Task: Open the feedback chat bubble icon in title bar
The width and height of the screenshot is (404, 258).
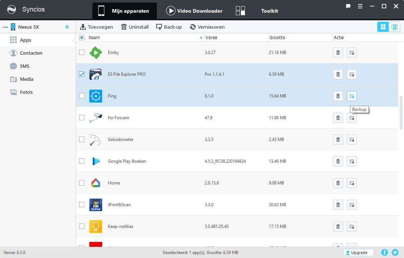Action: coord(348,6)
